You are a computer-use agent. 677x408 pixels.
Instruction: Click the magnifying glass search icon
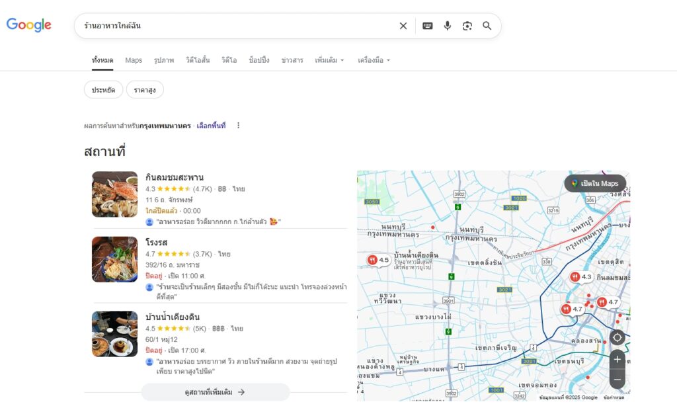click(487, 25)
